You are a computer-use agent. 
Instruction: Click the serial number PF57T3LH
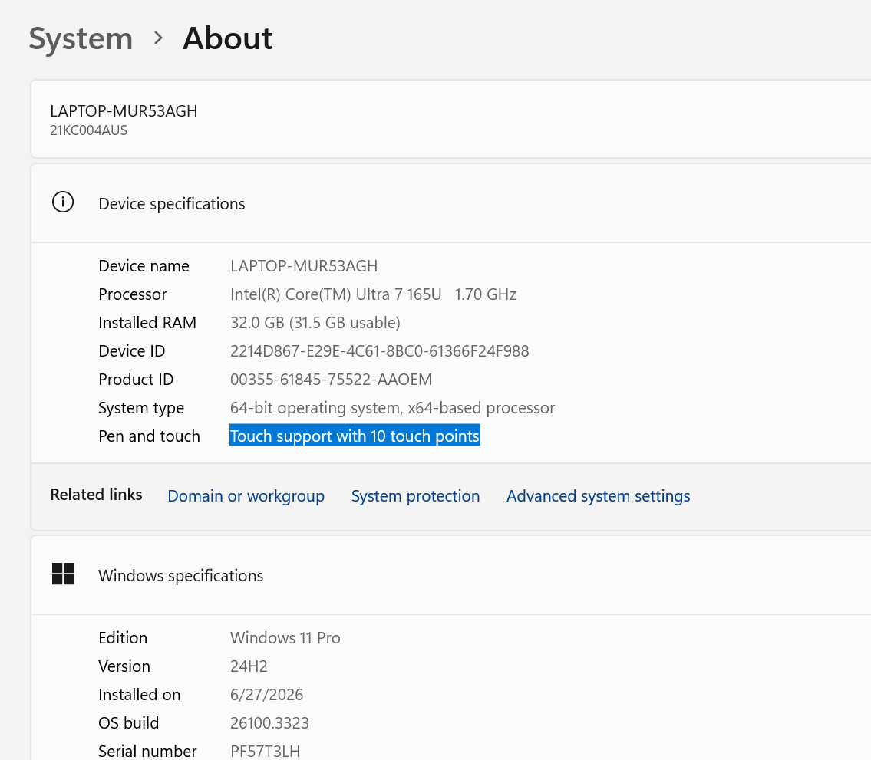click(x=265, y=751)
